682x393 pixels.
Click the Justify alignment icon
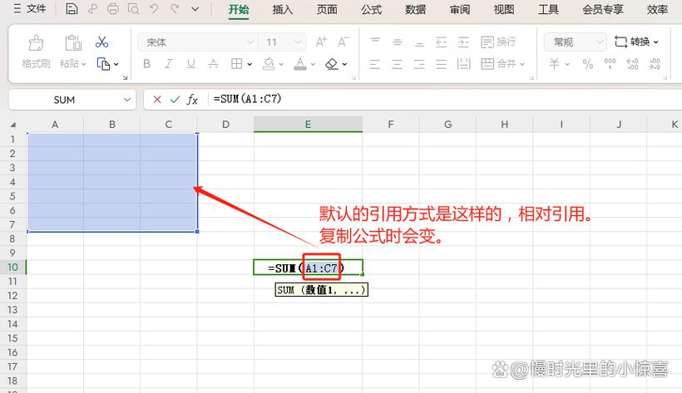click(441, 64)
